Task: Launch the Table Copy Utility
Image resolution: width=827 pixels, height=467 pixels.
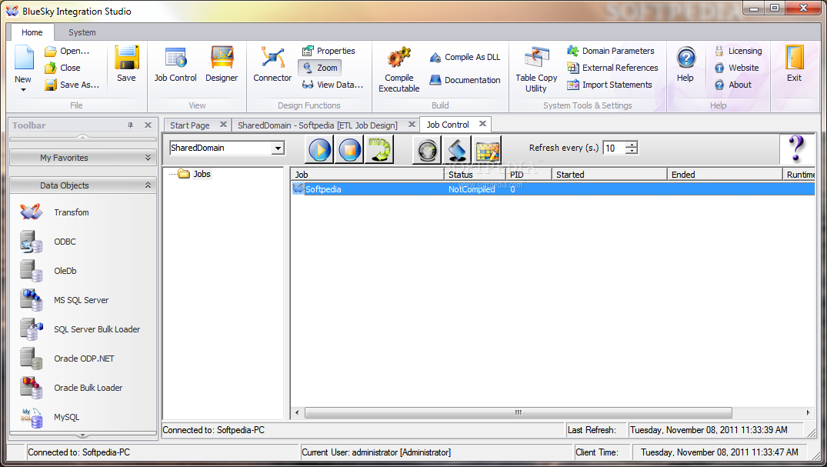Action: point(536,70)
